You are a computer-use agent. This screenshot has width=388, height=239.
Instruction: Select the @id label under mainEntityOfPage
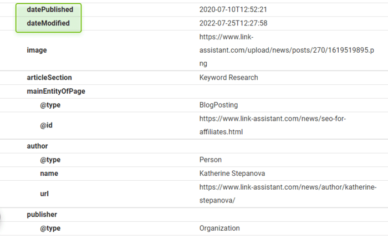click(x=46, y=125)
